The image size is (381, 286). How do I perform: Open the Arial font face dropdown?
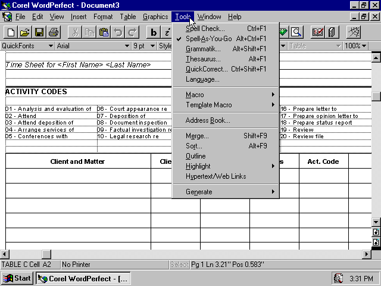pyautogui.click(x=127, y=46)
